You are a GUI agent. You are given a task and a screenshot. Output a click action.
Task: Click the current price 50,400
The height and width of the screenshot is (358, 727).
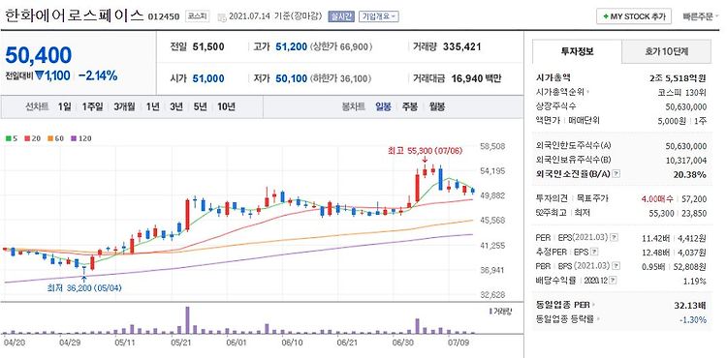point(39,55)
